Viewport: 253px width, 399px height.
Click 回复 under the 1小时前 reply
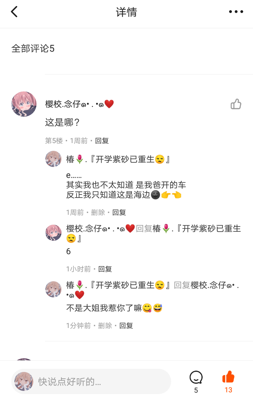coord(105,269)
